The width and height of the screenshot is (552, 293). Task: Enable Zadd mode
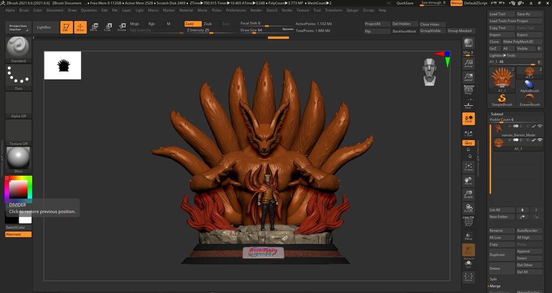coord(193,24)
